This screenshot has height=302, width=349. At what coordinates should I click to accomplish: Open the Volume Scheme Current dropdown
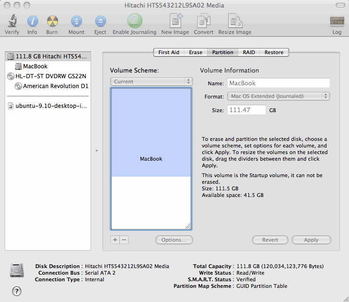(151, 82)
